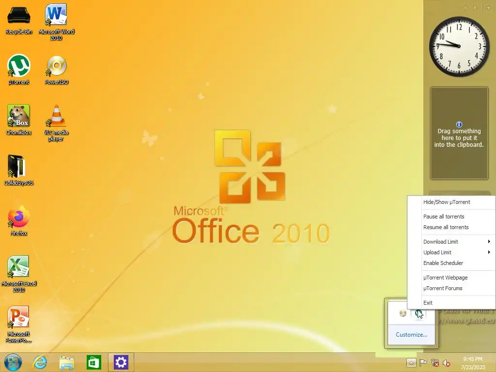Toggle Enable Scheduler in the µTorrent menu

[x=451, y=263]
